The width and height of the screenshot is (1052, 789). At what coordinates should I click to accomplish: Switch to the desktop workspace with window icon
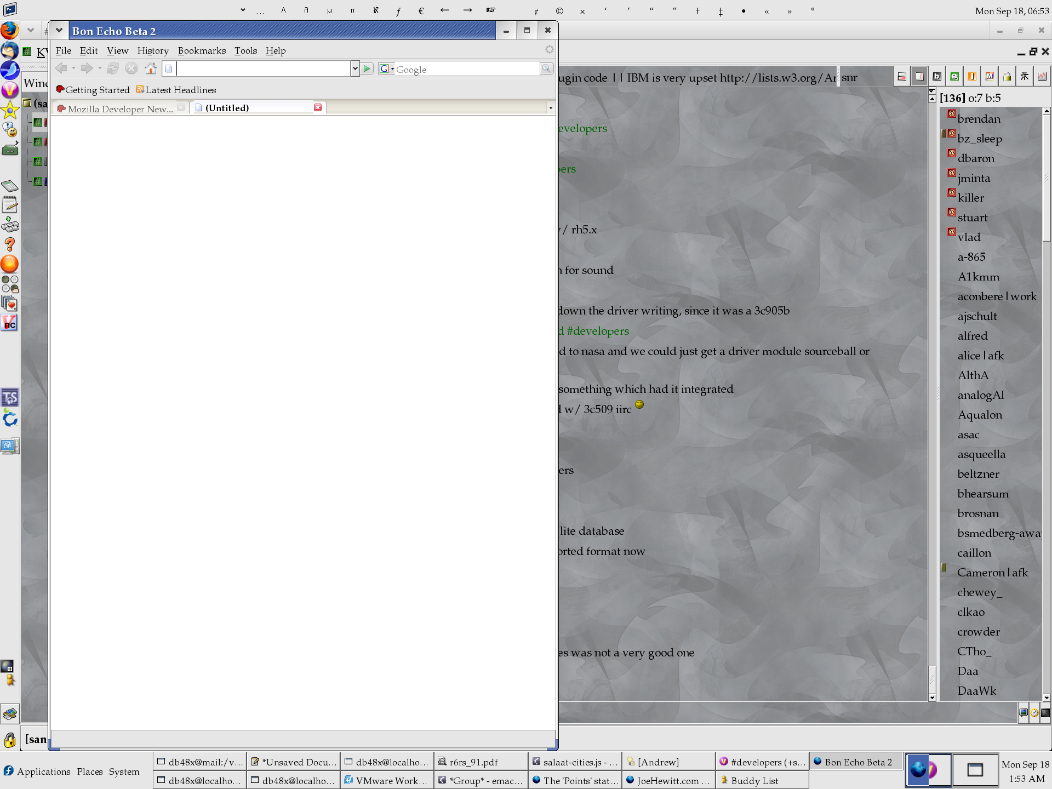975,770
